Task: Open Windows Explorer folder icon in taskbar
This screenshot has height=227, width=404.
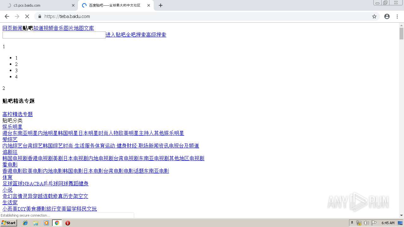Action: (x=36, y=223)
